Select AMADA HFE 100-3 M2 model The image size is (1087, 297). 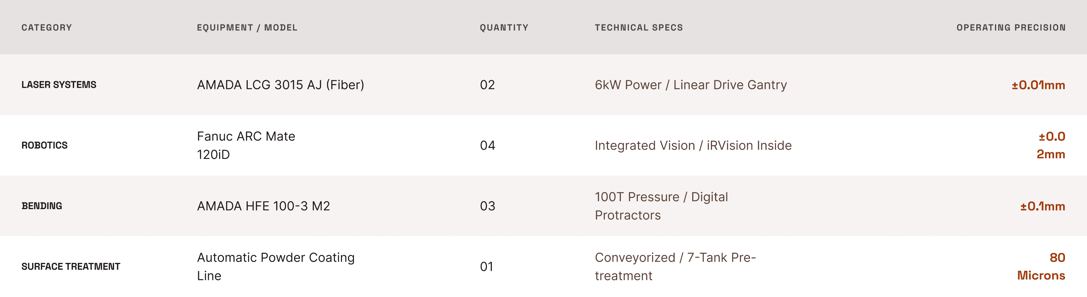pos(263,206)
